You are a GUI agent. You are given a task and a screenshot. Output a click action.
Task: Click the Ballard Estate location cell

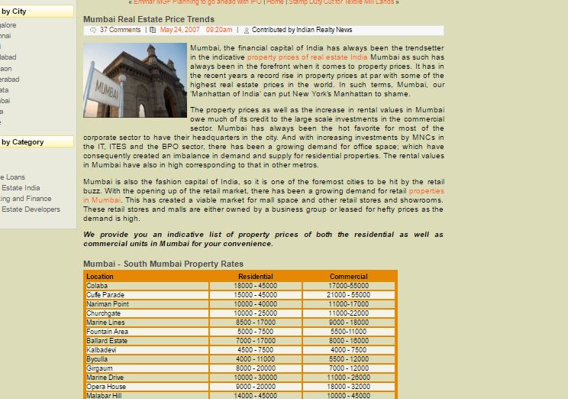(147, 341)
